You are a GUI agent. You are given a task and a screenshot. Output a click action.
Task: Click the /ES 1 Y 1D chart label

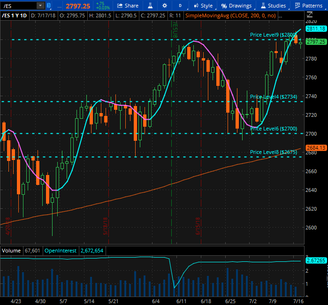point(14,15)
